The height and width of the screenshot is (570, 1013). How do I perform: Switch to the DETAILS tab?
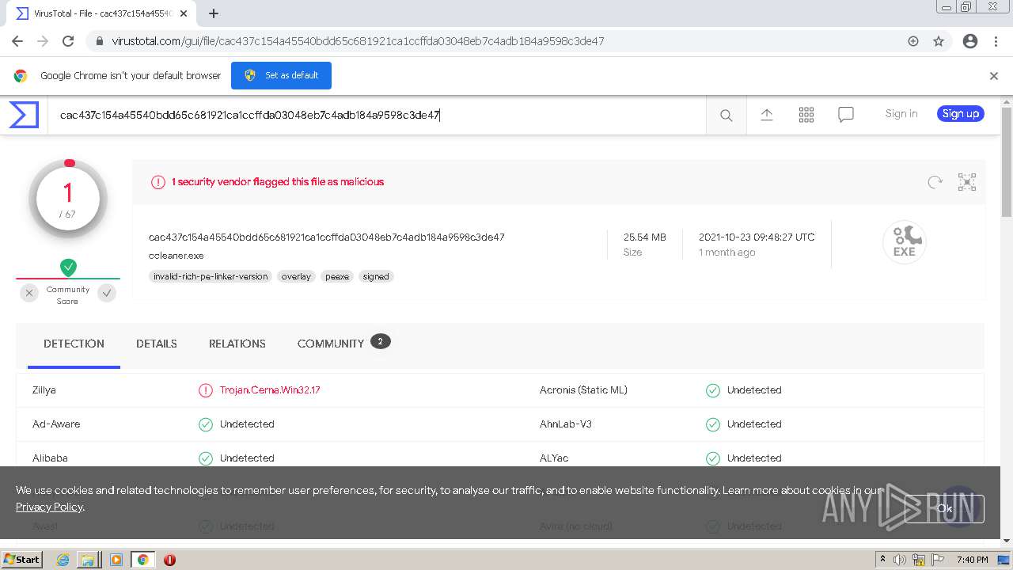pyautogui.click(x=157, y=344)
